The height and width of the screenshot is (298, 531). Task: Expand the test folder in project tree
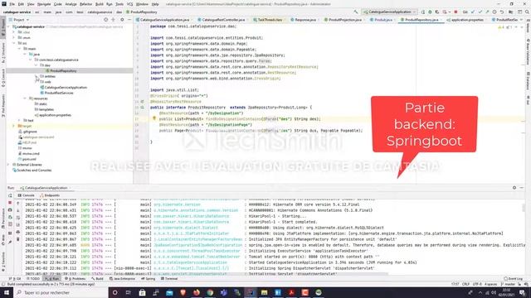(20, 120)
